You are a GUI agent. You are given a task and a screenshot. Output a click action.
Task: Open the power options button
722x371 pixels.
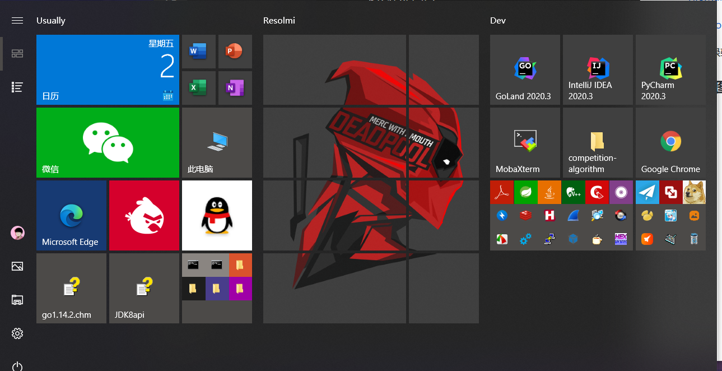pyautogui.click(x=17, y=366)
